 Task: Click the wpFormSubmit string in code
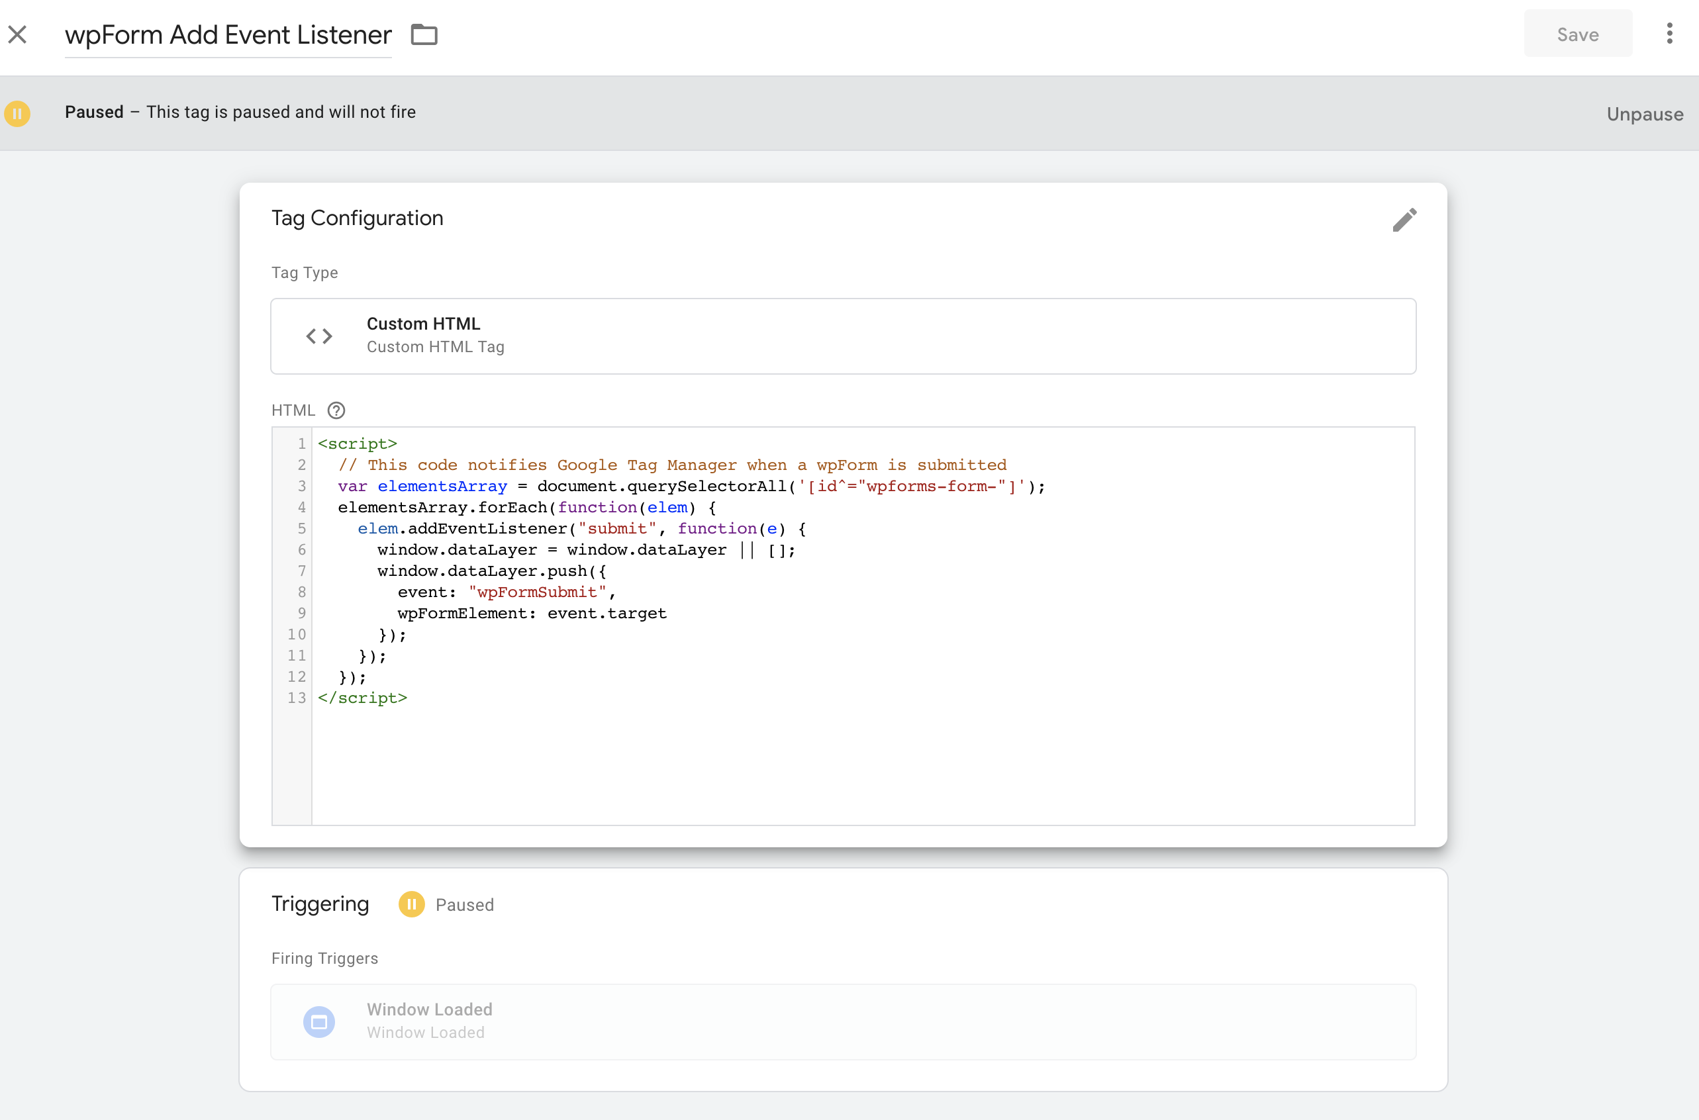pos(537,592)
